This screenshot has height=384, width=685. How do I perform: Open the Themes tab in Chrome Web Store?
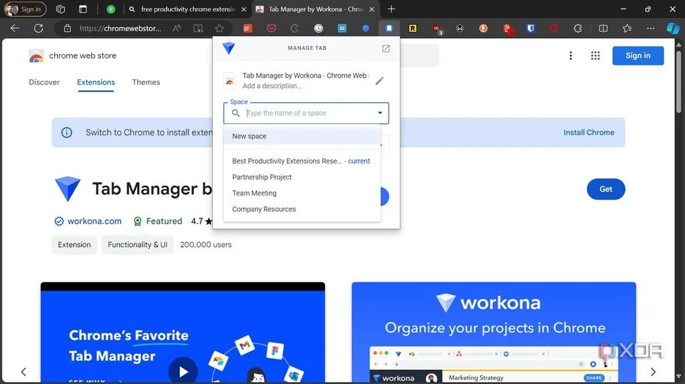coord(146,82)
